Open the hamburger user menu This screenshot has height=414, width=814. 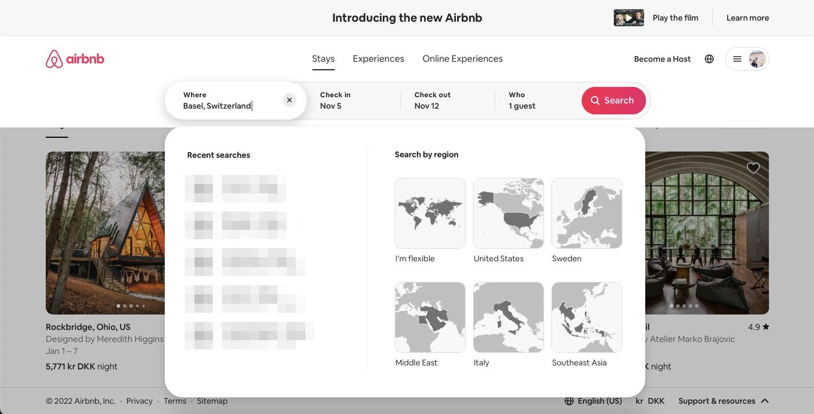[x=737, y=58]
